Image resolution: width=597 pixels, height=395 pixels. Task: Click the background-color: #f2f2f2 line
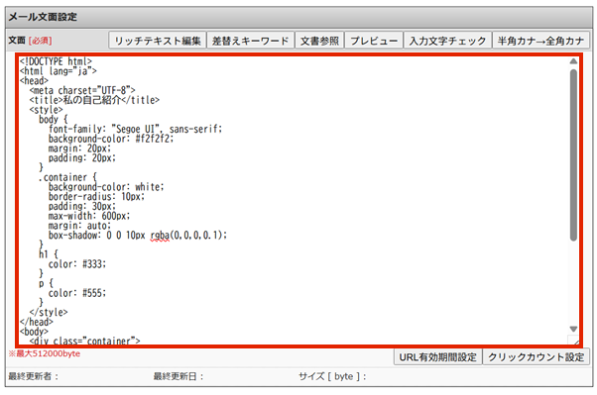pos(111,139)
